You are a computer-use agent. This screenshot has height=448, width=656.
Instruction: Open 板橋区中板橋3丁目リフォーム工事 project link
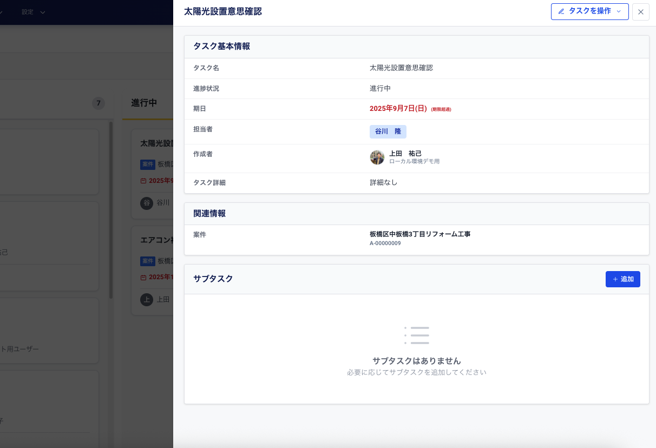click(419, 234)
